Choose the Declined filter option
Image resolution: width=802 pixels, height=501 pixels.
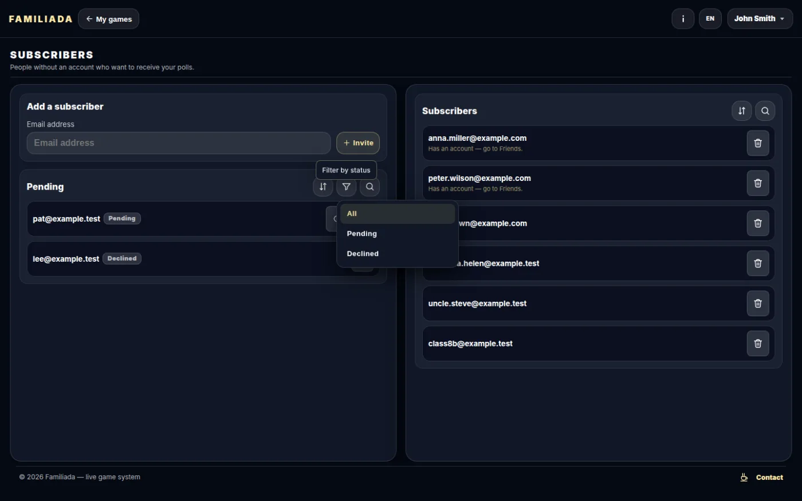398,254
